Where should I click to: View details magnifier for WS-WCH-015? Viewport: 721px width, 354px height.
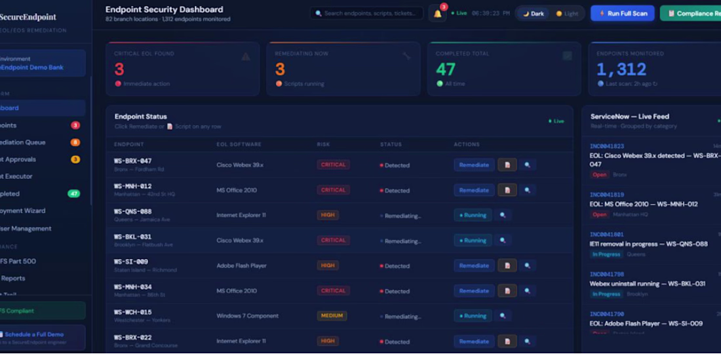coord(503,316)
